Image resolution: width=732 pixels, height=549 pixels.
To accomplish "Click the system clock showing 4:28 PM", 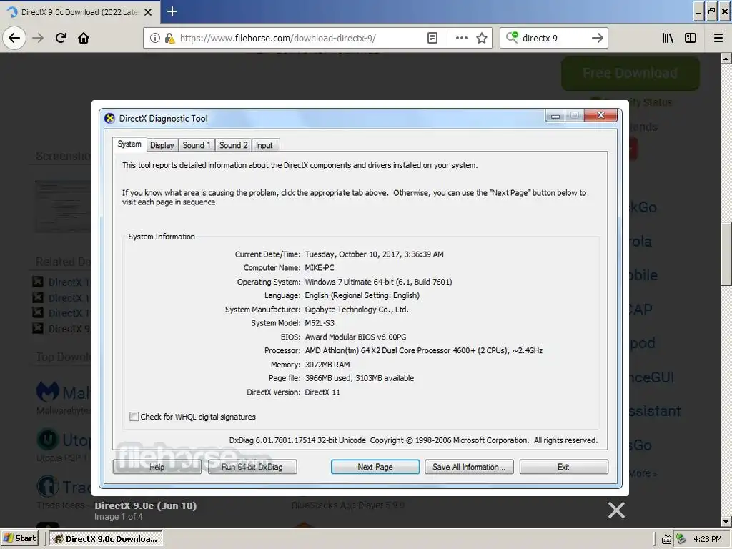I will point(707,539).
